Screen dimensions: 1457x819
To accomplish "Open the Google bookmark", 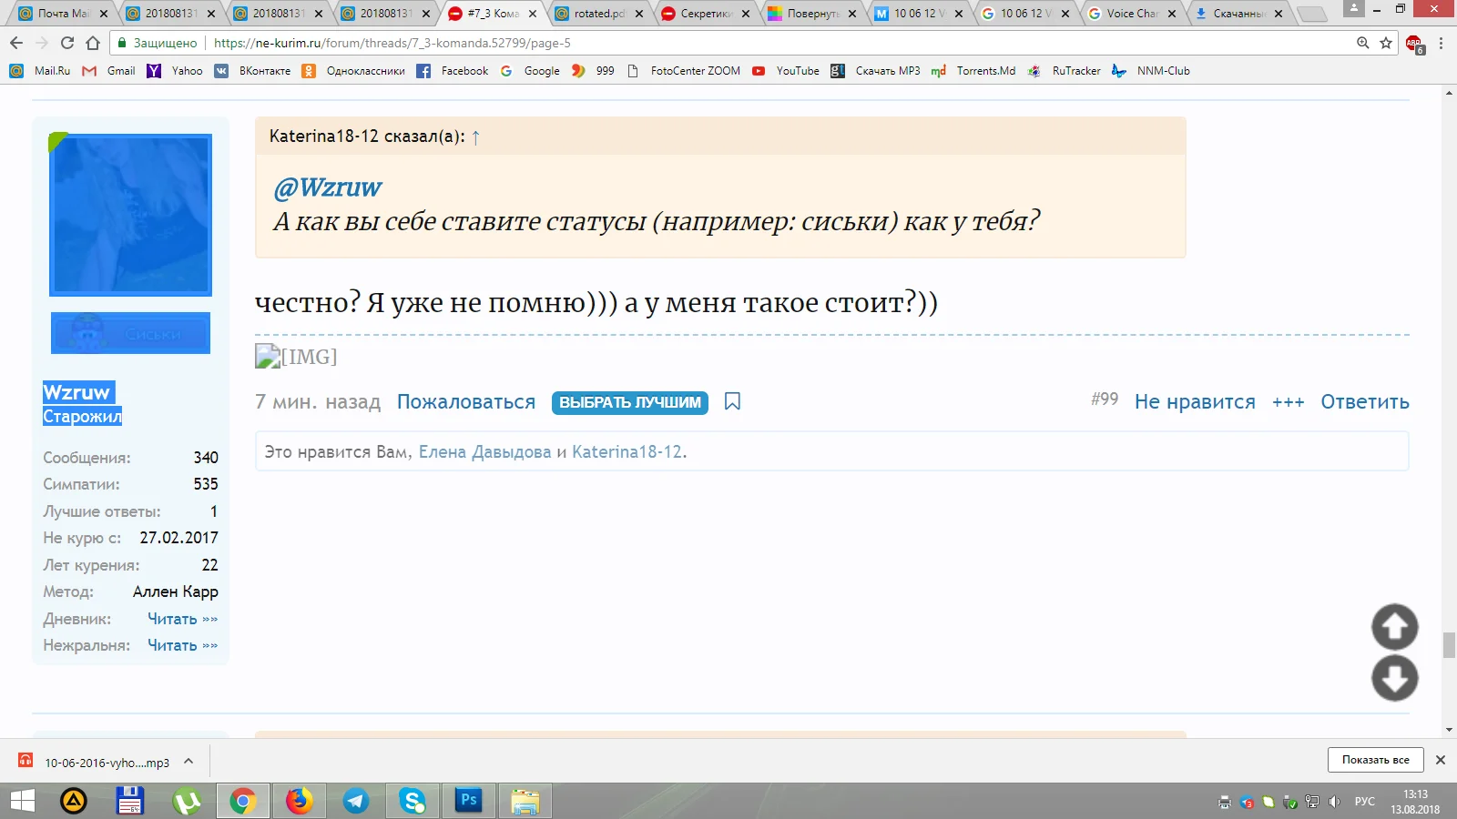I will pyautogui.click(x=530, y=71).
